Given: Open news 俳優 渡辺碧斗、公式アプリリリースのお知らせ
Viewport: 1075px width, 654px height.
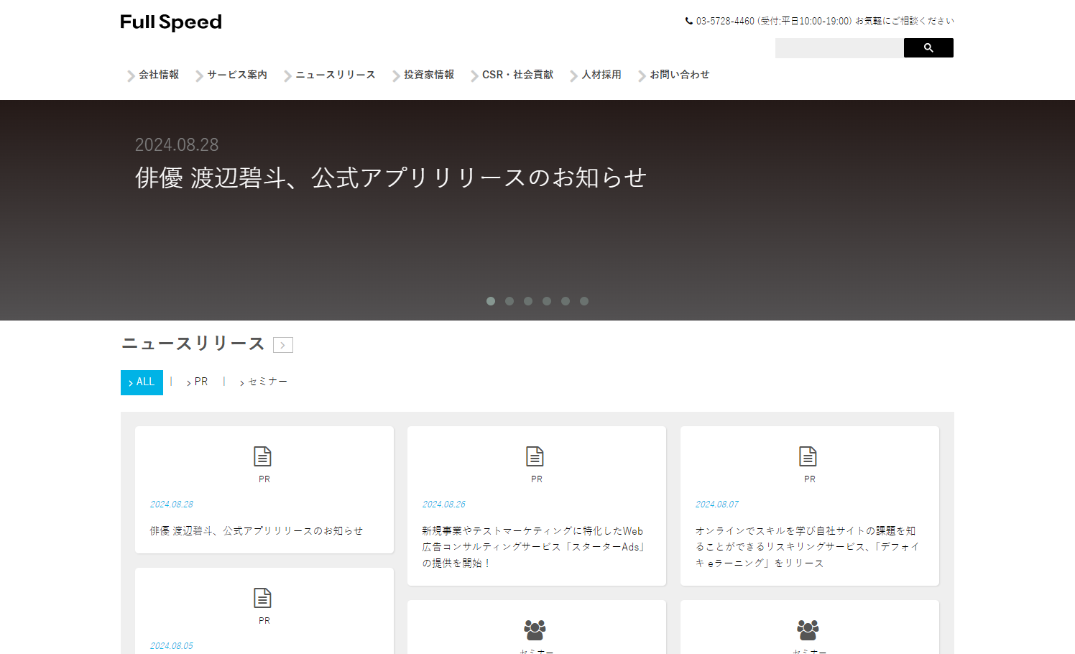Looking at the screenshot, I should point(257,531).
